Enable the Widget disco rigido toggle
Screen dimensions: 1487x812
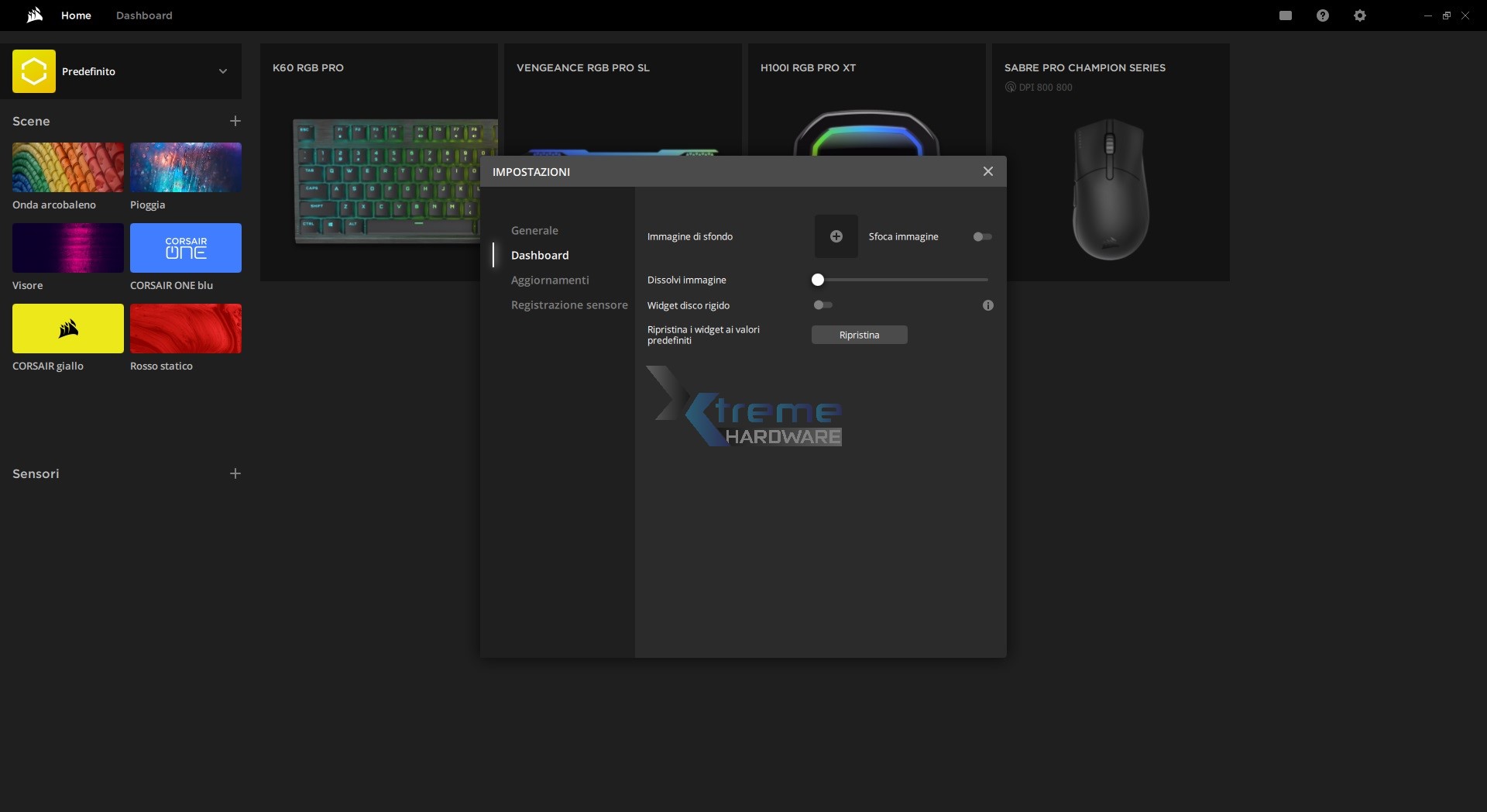822,304
